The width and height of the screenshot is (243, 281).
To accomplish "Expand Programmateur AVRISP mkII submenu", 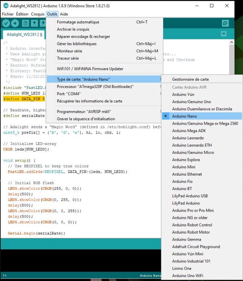I will (105, 112).
